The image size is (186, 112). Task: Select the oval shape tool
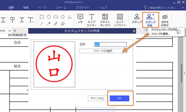point(49,17)
